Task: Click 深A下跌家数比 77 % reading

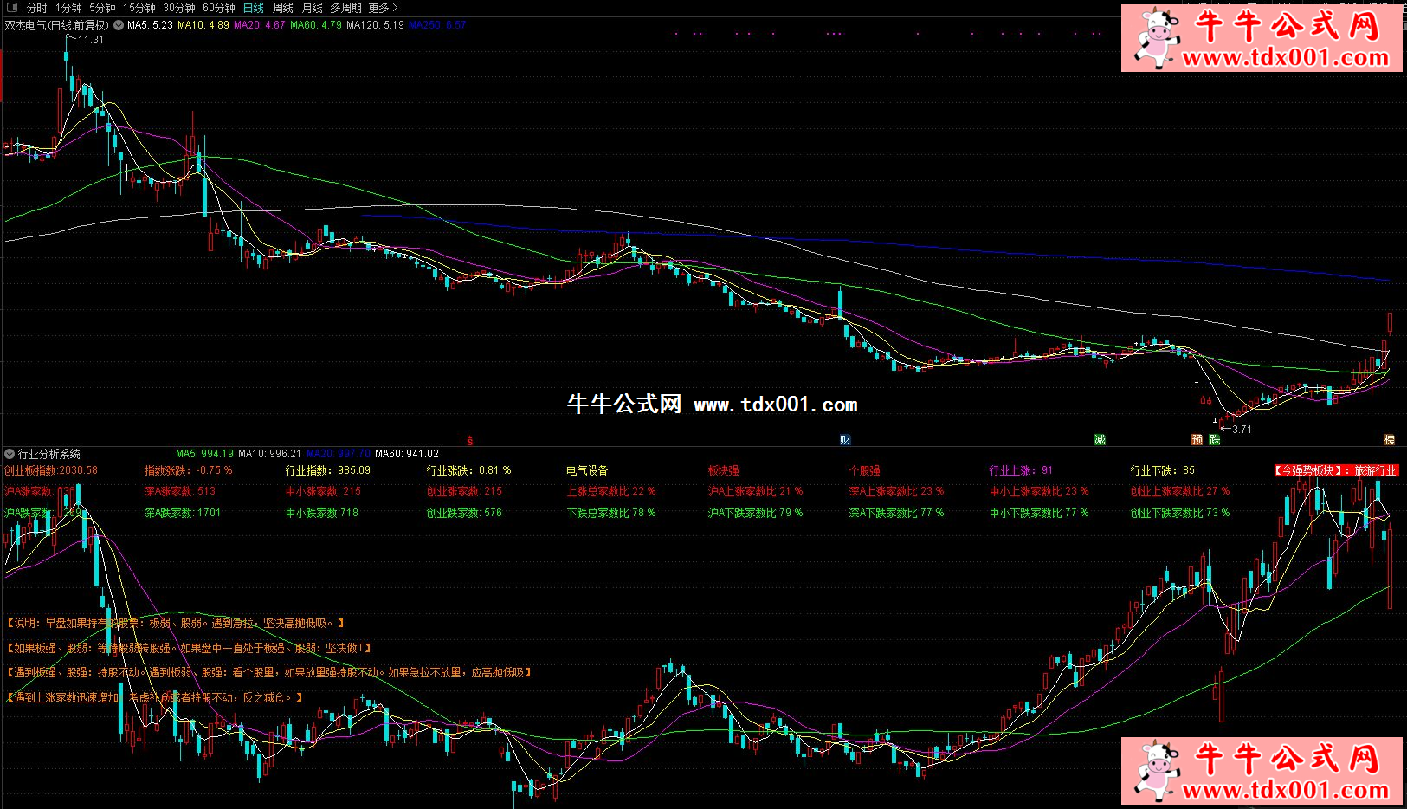Action: point(896,513)
